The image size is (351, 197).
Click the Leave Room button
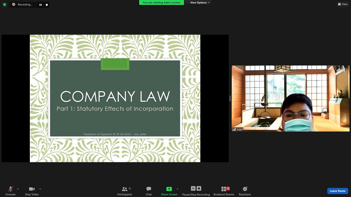[x=338, y=191]
